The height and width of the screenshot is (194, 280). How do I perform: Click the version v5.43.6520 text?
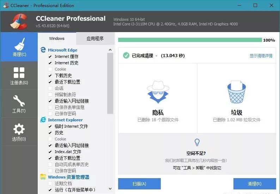53,26
